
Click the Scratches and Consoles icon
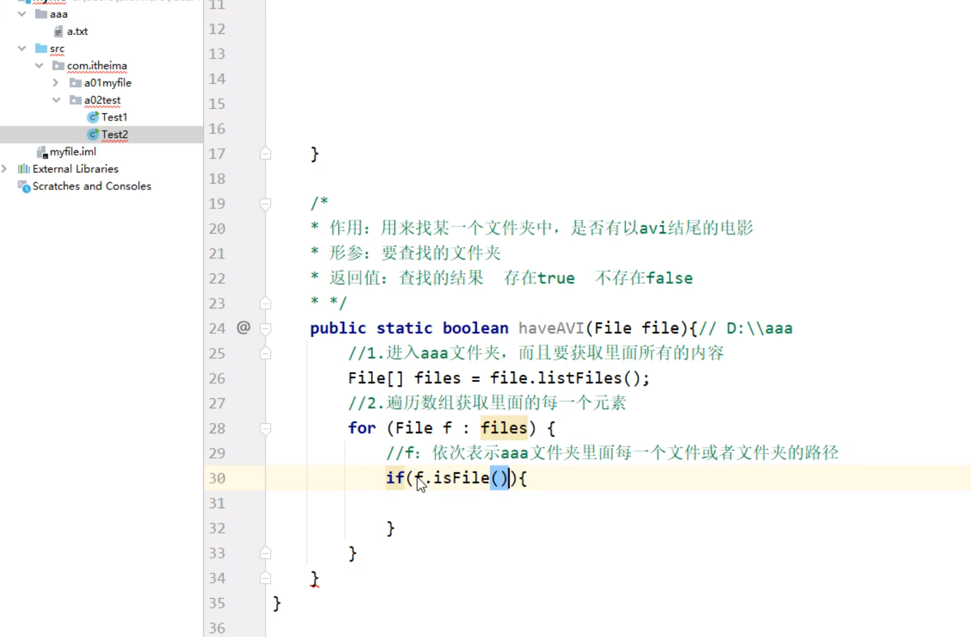coord(24,187)
